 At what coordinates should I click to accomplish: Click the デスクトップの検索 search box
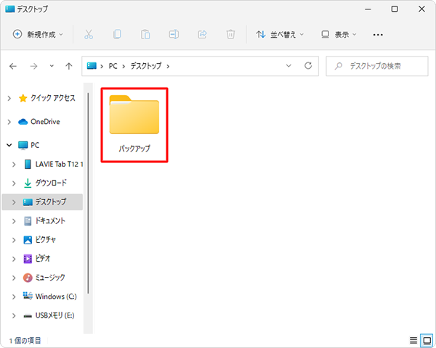pos(377,66)
